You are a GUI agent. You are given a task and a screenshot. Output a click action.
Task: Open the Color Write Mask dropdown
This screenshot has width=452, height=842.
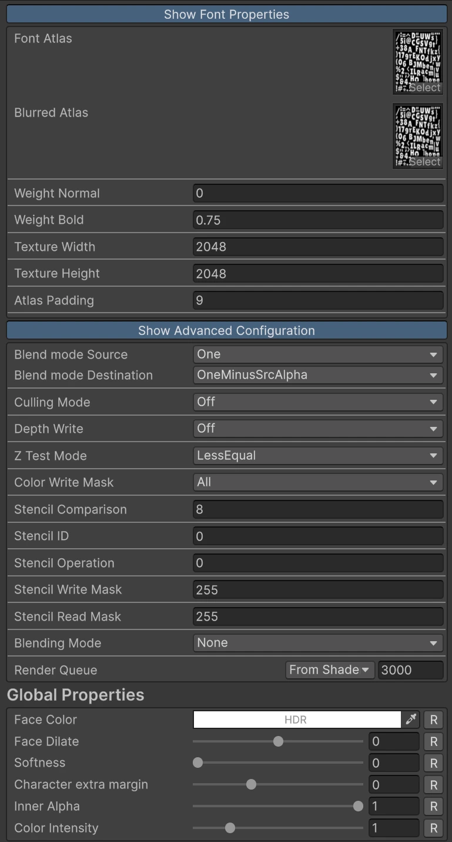click(x=318, y=482)
